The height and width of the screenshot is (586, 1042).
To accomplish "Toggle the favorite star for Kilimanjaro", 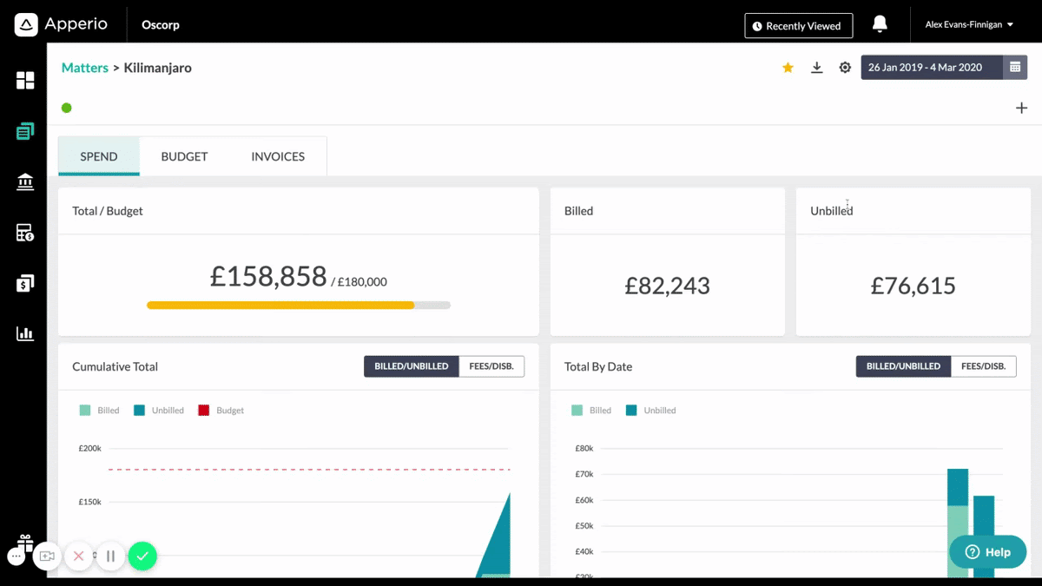I will pyautogui.click(x=788, y=68).
